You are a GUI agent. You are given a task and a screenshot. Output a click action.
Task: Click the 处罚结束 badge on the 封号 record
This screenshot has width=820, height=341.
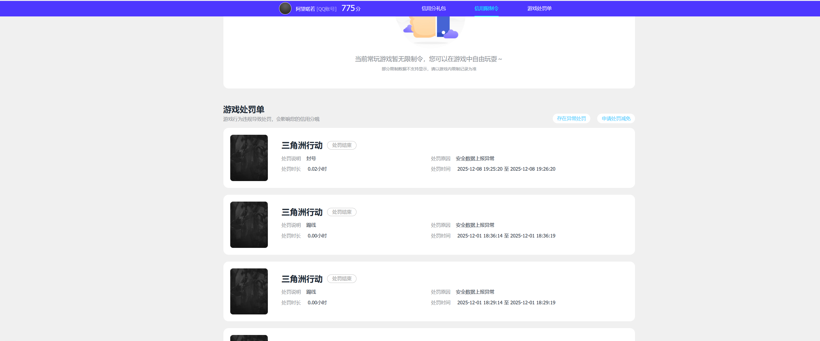coord(342,145)
